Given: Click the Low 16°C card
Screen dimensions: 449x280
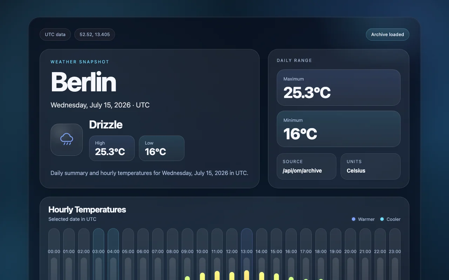Looking at the screenshot, I should click(x=162, y=148).
